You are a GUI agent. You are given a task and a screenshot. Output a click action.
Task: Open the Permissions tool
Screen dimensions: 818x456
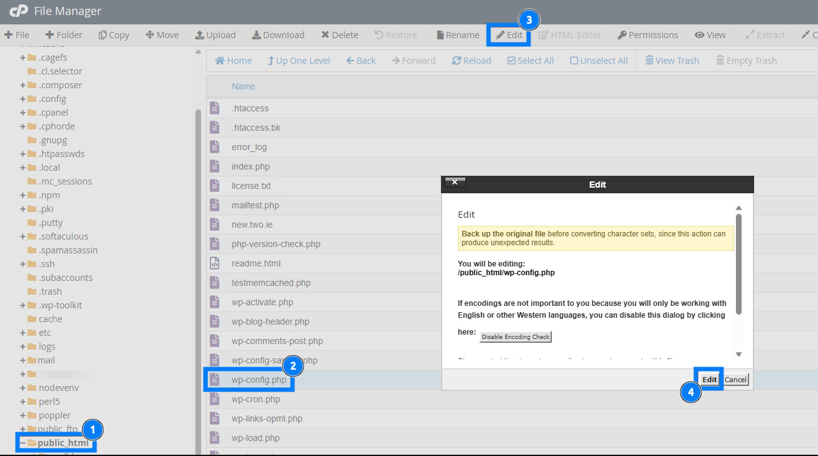pos(648,35)
